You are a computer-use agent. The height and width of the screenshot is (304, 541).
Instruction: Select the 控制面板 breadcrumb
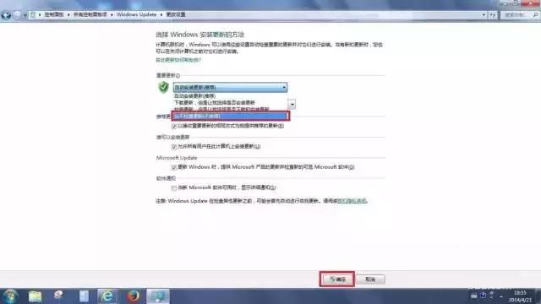tap(54, 14)
